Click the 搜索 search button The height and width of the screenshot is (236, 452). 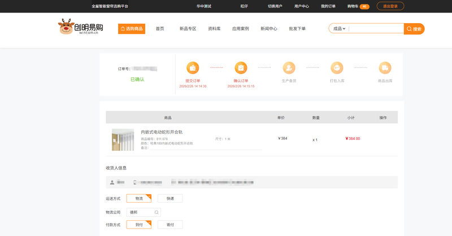click(414, 29)
